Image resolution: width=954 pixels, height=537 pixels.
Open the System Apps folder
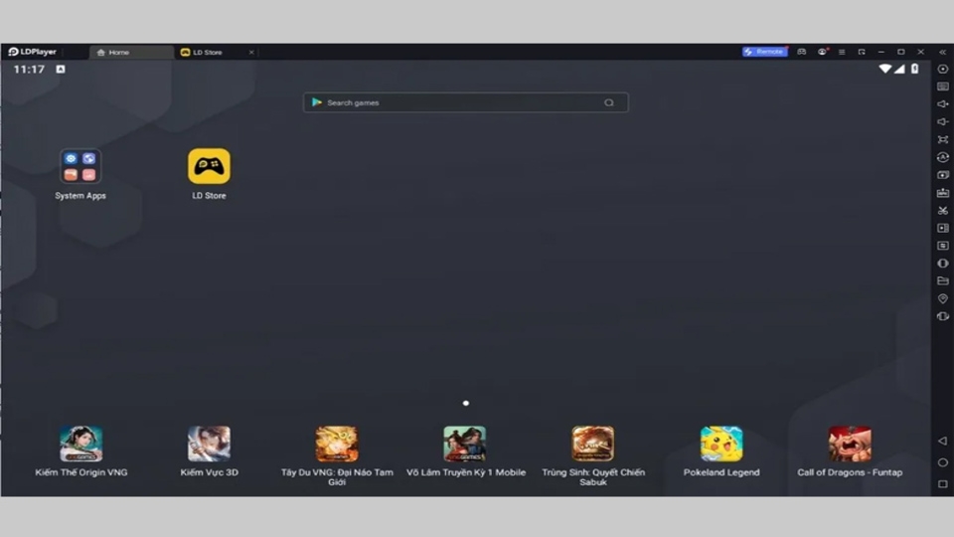tap(80, 166)
